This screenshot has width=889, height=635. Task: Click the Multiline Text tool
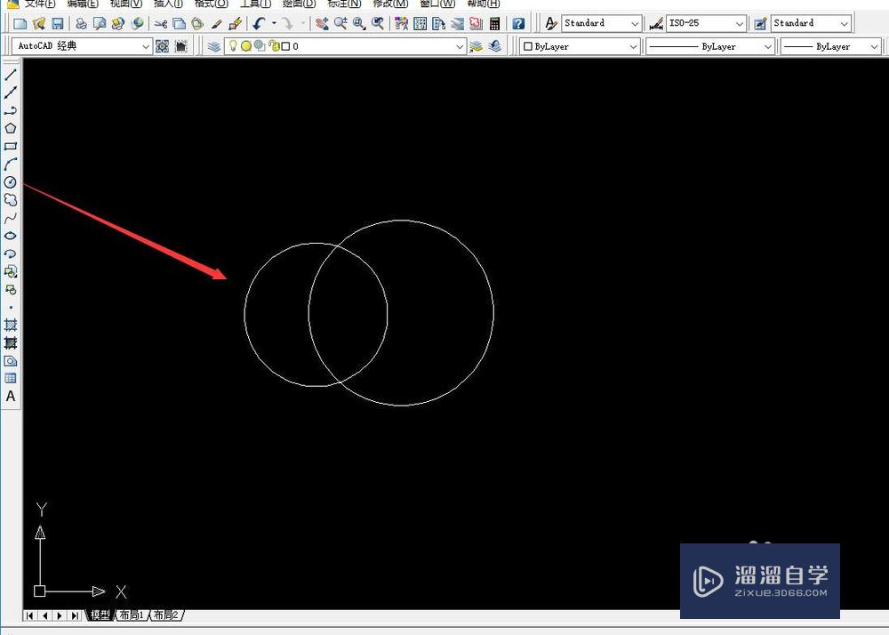click(11, 397)
